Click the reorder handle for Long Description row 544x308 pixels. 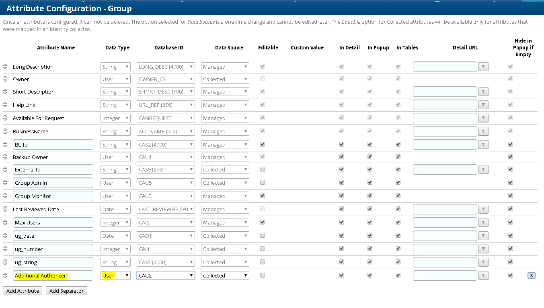coord(5,67)
